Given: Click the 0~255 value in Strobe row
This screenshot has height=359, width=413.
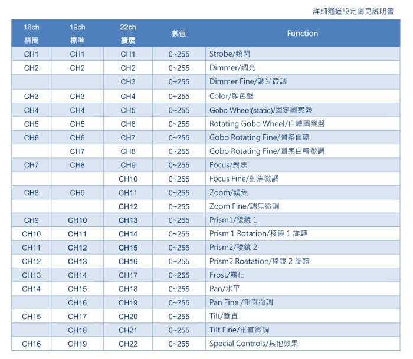Looking at the screenshot, I should [179, 54].
